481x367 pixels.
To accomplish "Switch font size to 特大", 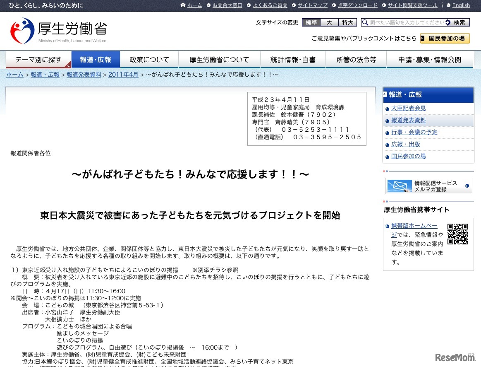I will (x=347, y=22).
